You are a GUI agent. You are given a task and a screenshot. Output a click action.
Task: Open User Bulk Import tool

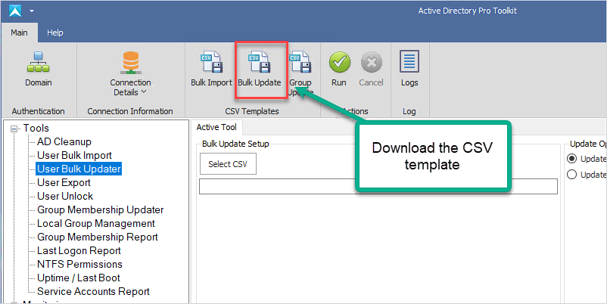click(x=74, y=155)
